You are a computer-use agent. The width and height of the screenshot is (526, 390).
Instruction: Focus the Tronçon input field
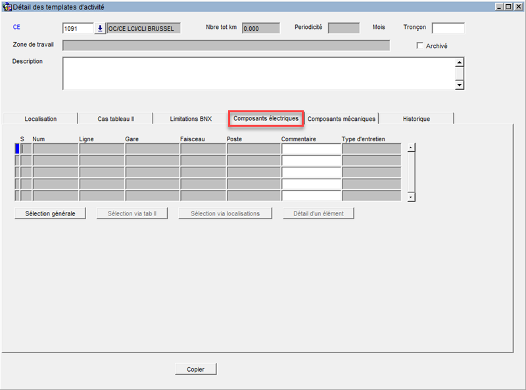(x=448, y=28)
